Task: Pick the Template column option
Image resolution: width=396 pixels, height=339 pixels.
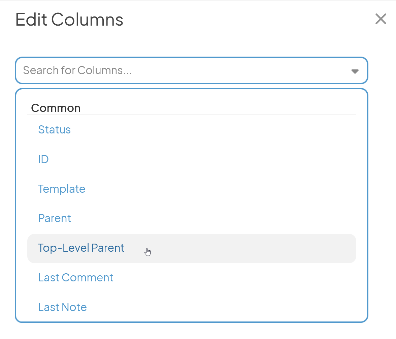Action: pyautogui.click(x=191, y=189)
